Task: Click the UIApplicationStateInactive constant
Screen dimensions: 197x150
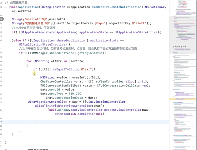Action: [x=42, y=45]
